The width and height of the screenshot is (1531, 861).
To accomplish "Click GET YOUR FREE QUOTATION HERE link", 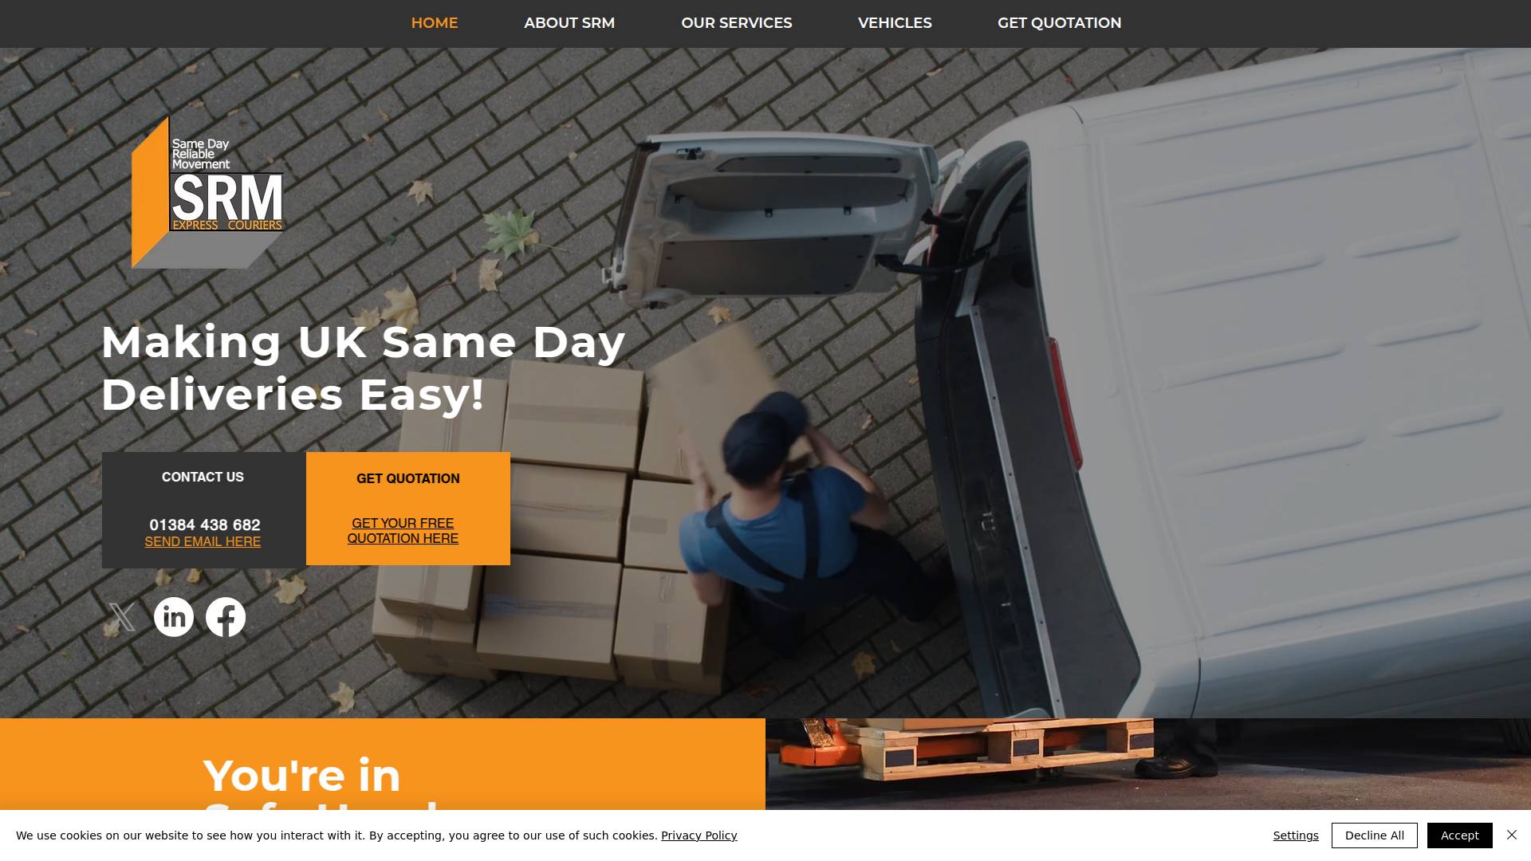I will [403, 531].
